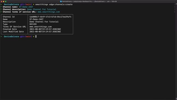
Task: Click the 'Channel name:' prompt label
Action: point(11,7)
